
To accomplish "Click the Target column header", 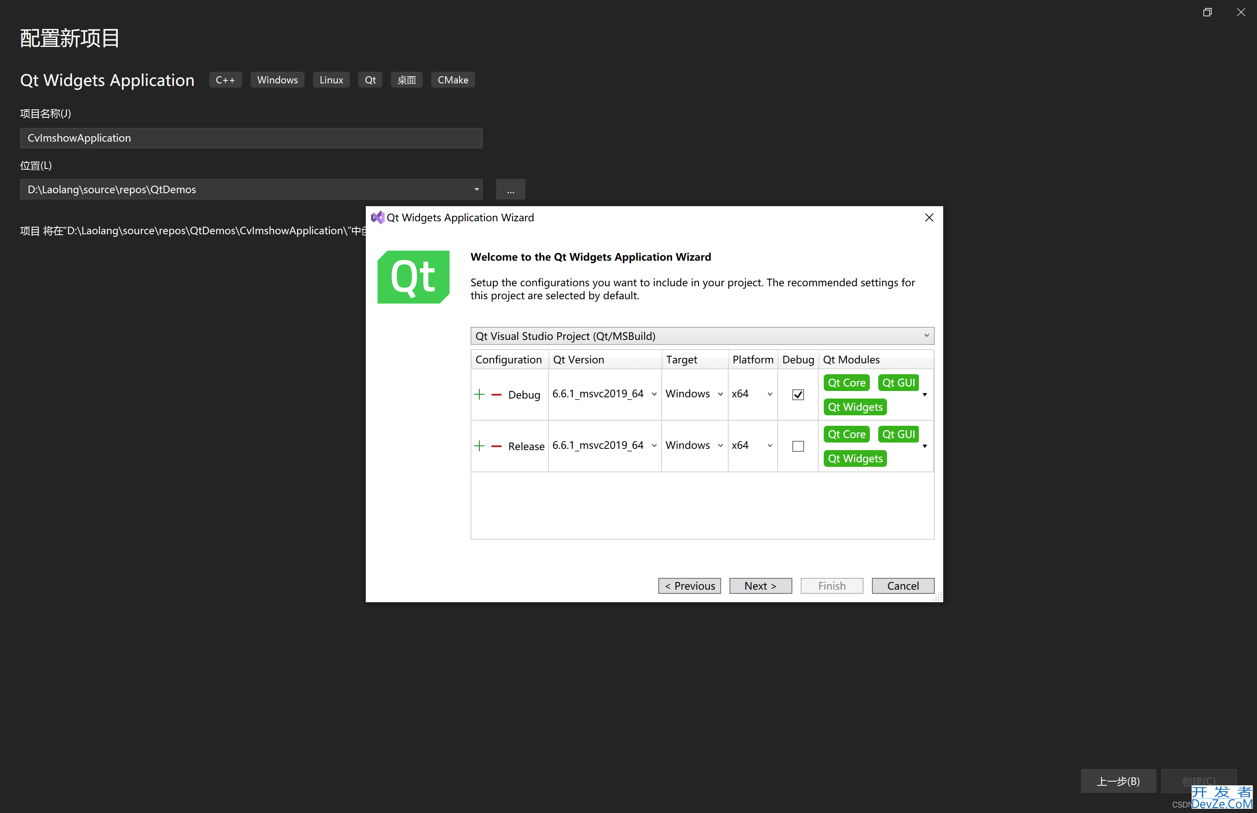I will [x=694, y=360].
